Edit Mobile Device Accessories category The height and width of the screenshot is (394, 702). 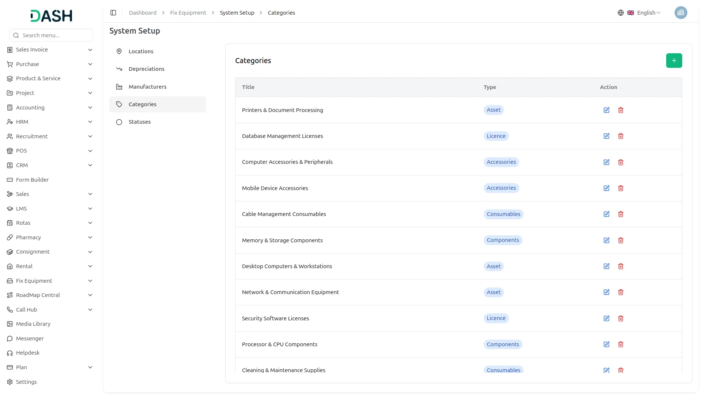tap(606, 188)
